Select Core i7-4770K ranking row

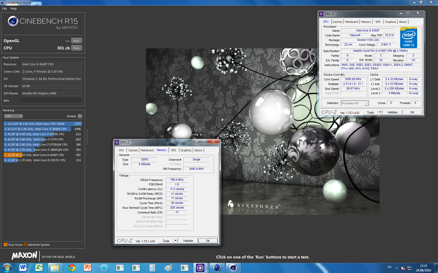coord(43,134)
